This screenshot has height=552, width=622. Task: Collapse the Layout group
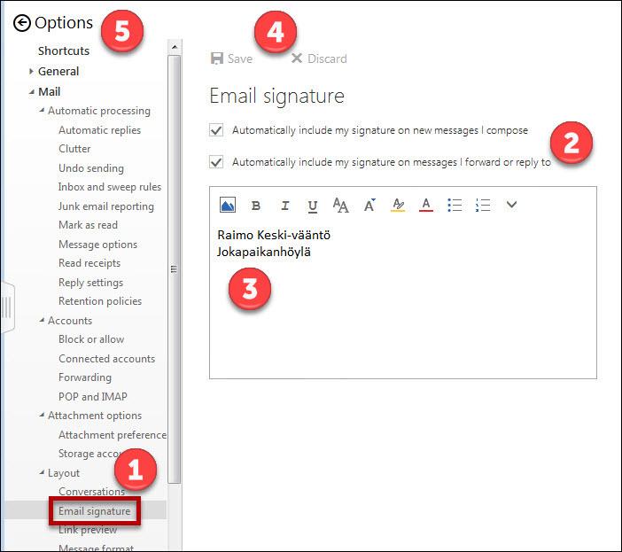tap(42, 472)
